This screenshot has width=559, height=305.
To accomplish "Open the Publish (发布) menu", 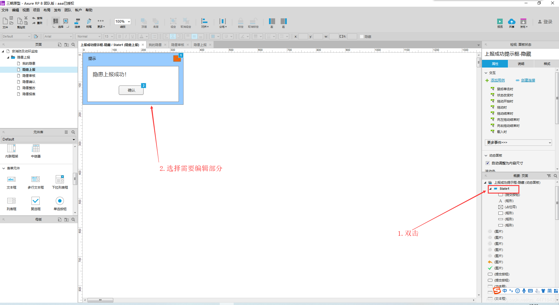I will [57, 10].
